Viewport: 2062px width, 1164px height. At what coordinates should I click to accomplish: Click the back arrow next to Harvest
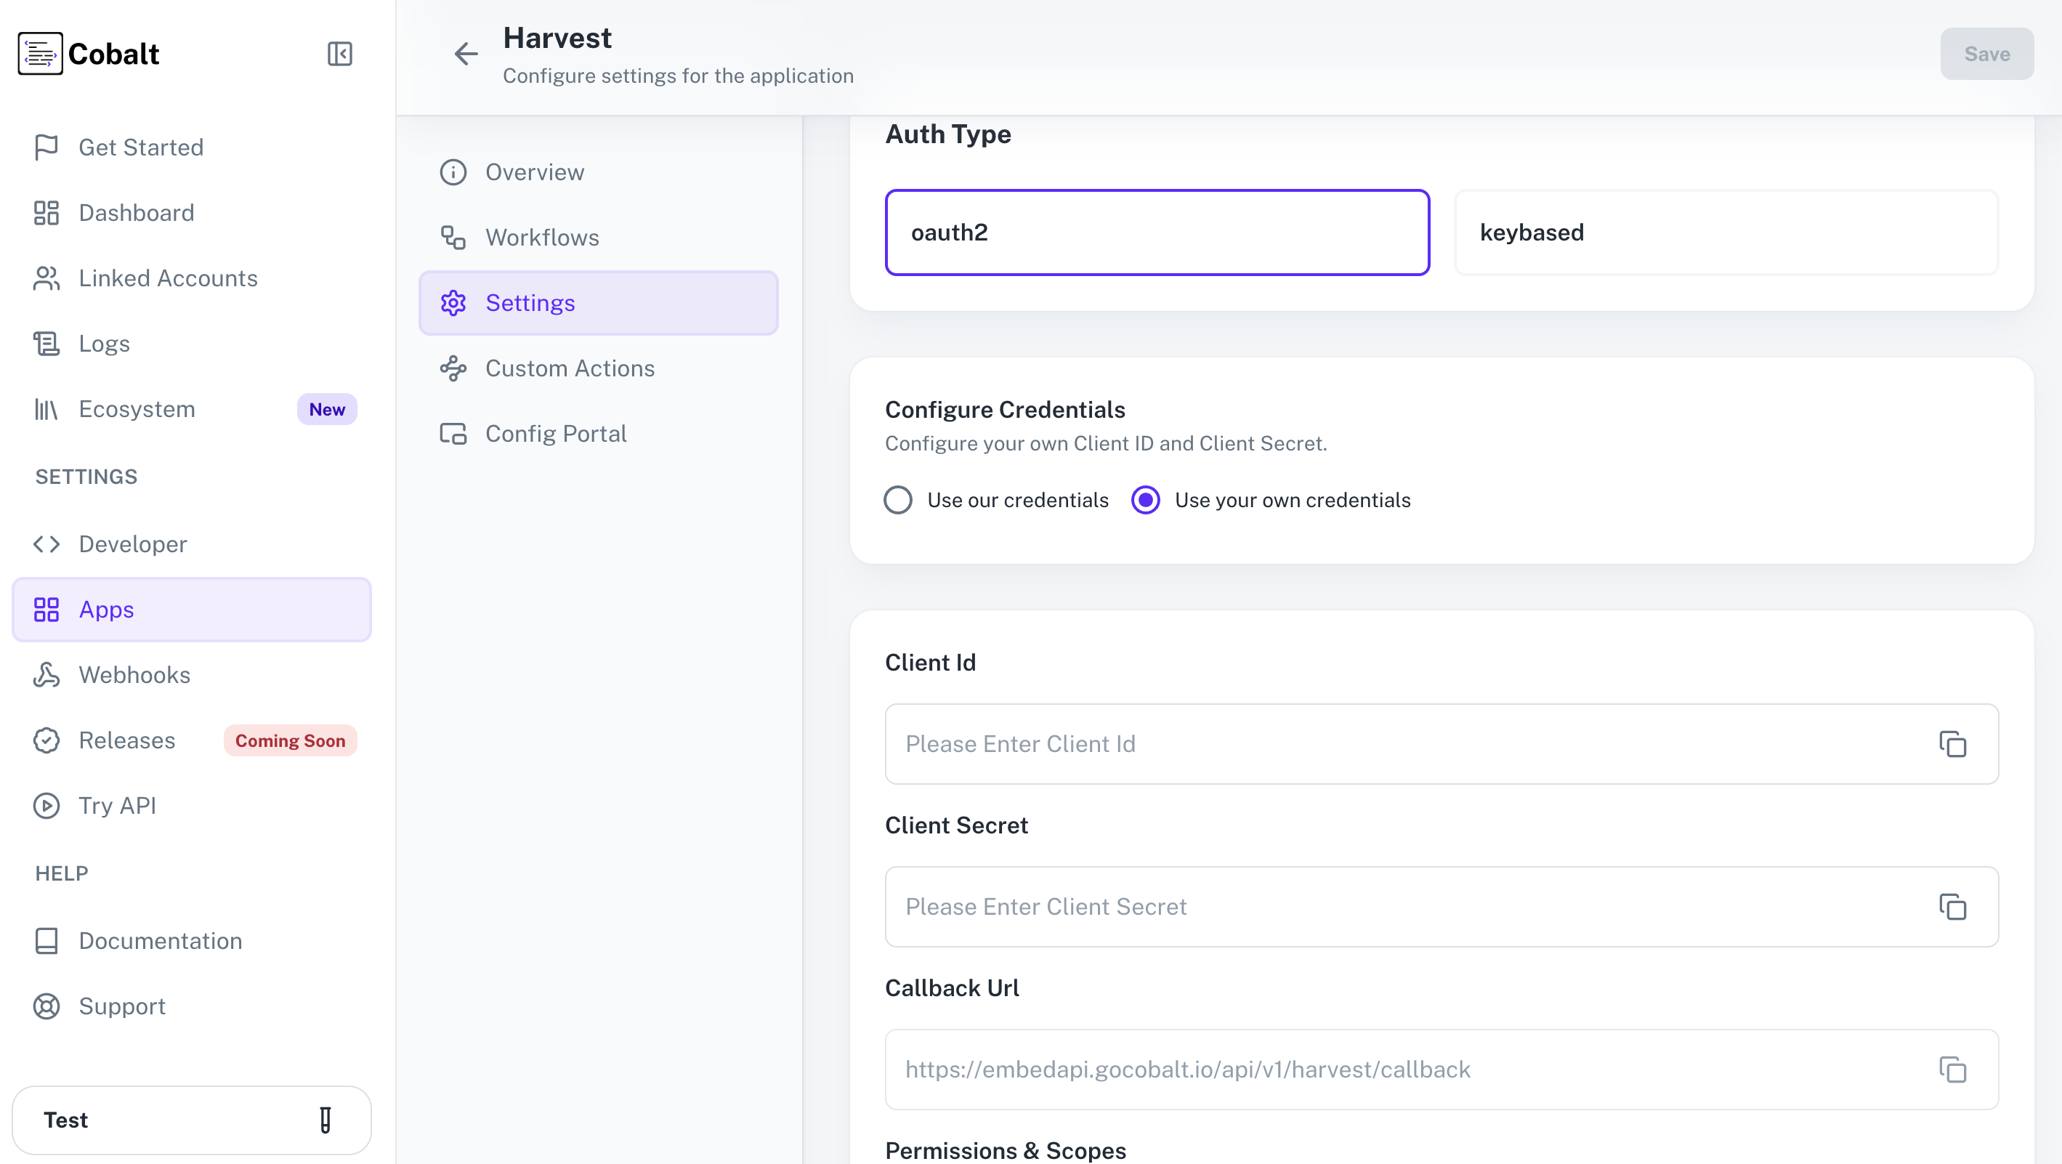coord(466,54)
